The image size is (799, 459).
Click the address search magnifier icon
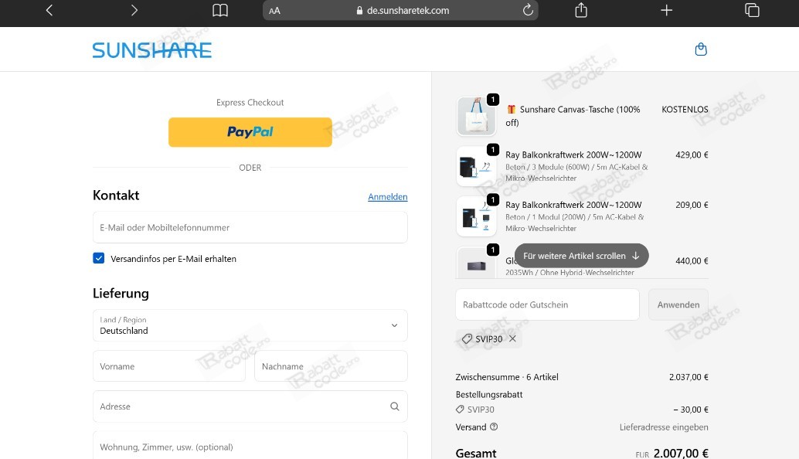395,406
